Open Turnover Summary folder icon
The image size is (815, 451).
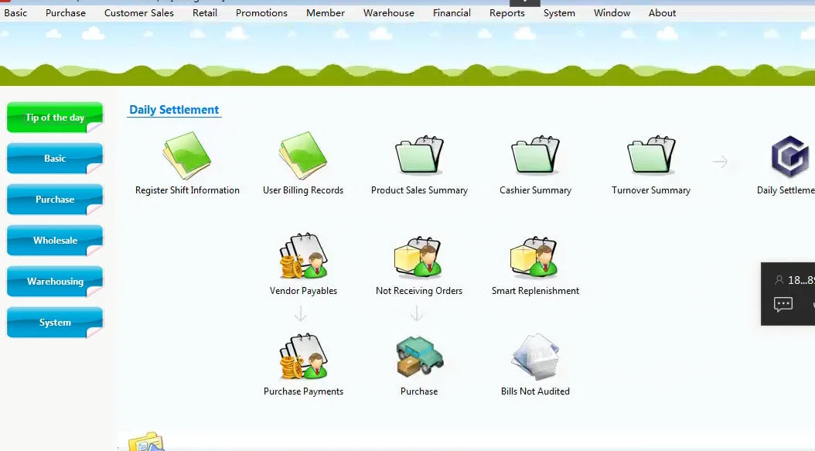651,155
